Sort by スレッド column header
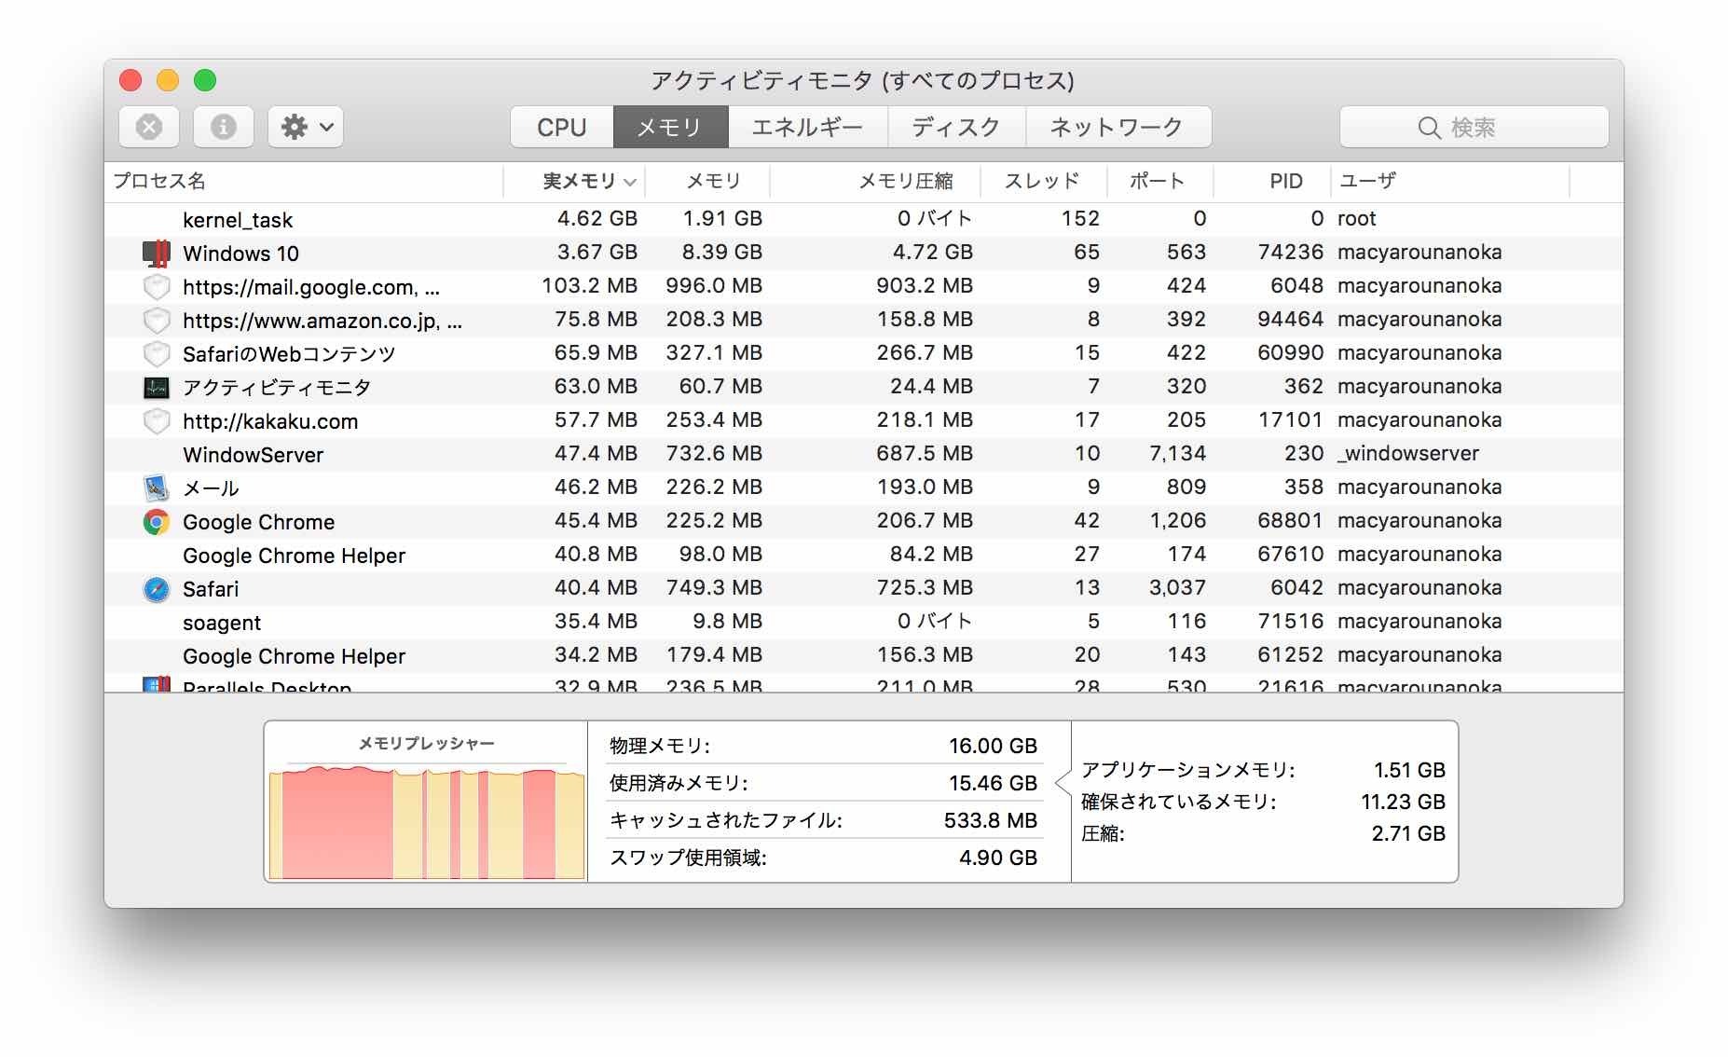The height and width of the screenshot is (1057, 1728). pos(1044,181)
